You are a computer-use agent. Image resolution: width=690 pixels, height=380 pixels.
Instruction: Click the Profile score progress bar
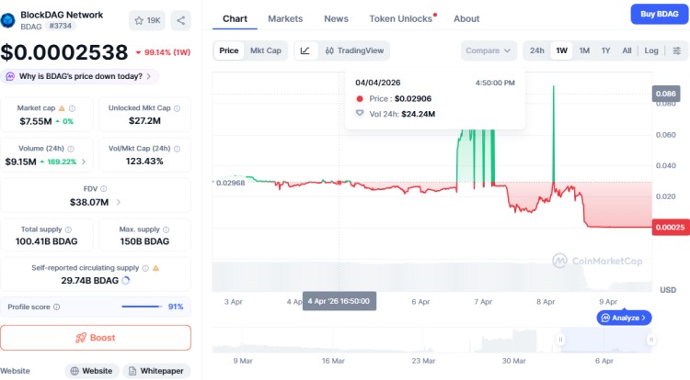pyautogui.click(x=142, y=307)
